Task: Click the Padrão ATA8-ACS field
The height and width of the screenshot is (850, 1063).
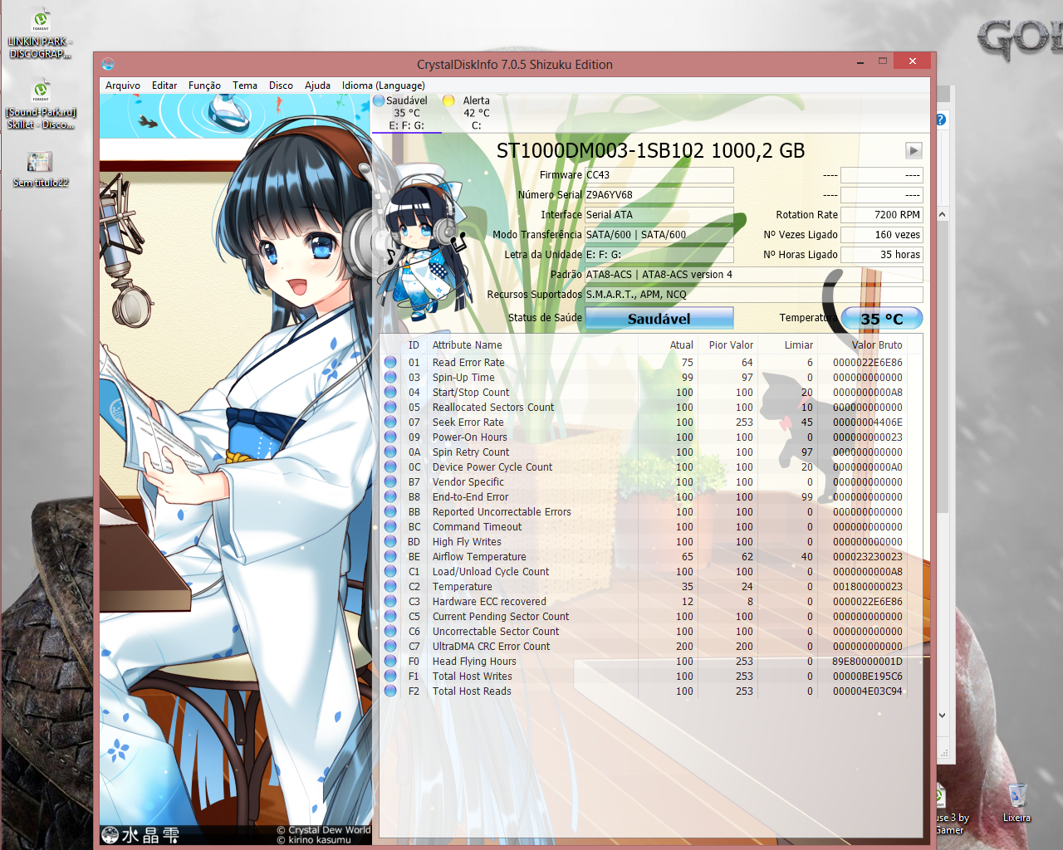Action: pyautogui.click(x=754, y=275)
